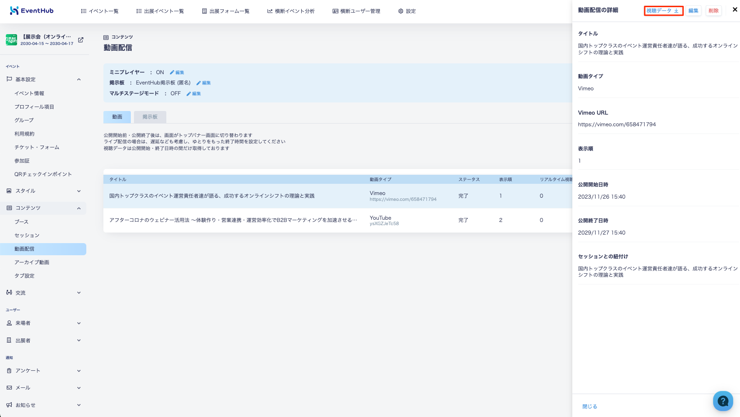Collapse the 基本設定 sidebar section

pos(43,80)
